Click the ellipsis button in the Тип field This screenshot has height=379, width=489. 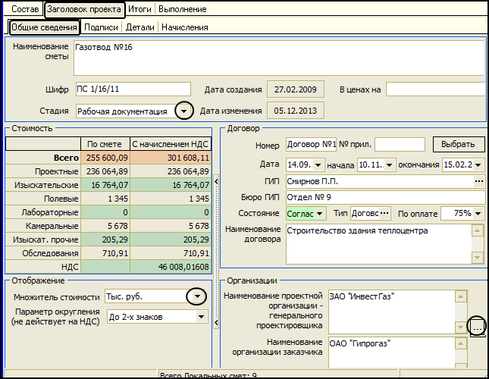tap(385, 214)
